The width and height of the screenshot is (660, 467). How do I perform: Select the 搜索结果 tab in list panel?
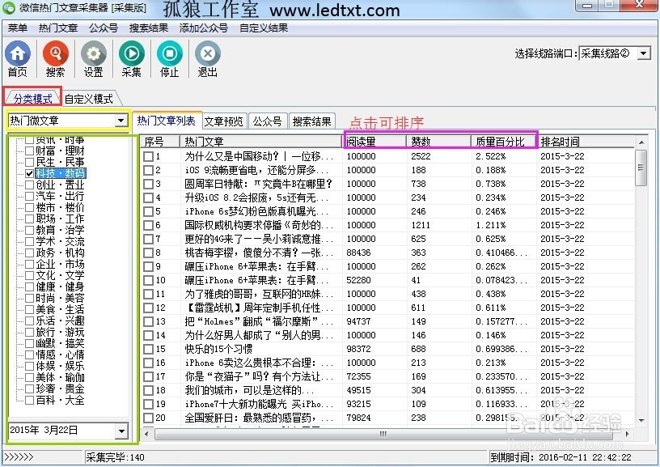click(312, 121)
